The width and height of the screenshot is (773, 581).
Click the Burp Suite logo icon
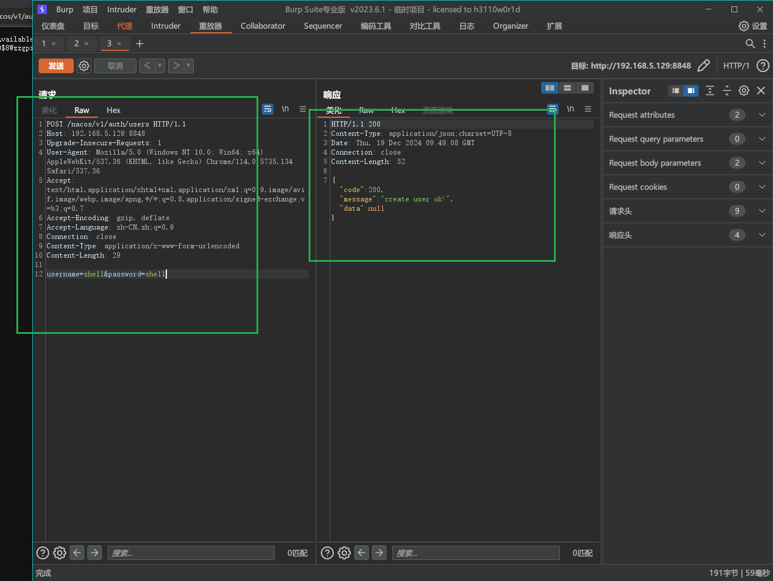[42, 9]
